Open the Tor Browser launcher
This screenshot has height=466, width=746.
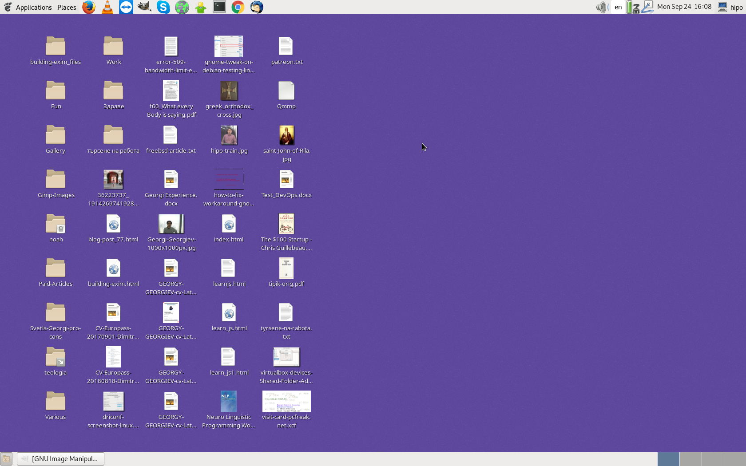tap(182, 7)
